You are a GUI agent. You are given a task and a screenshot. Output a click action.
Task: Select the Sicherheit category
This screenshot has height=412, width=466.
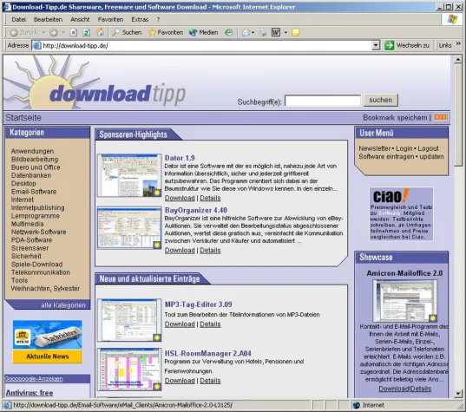click(26, 256)
